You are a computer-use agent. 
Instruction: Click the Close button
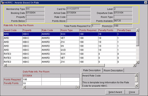(x=132, y=92)
